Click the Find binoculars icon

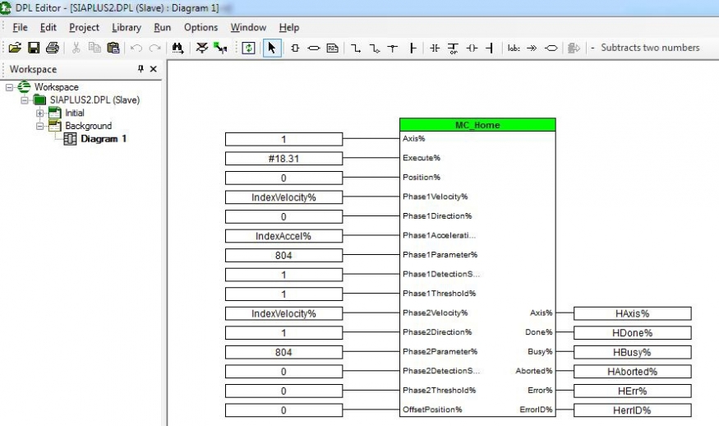click(177, 48)
